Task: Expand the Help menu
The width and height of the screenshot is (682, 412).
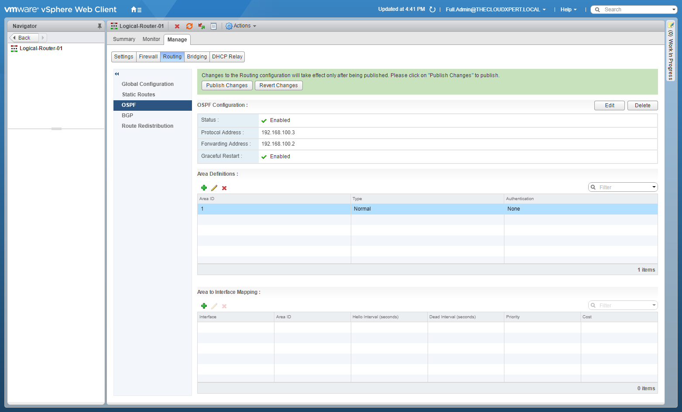Action: coord(568,10)
